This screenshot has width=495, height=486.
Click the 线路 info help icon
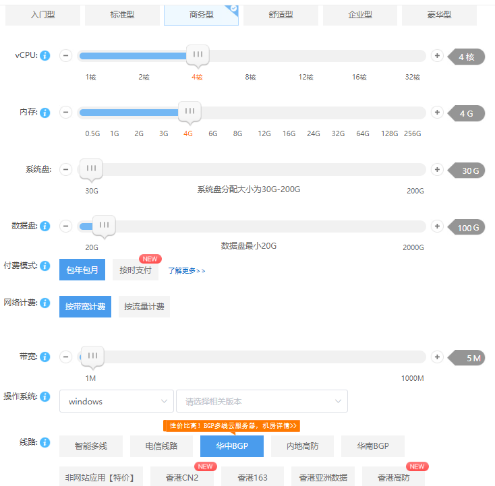[x=45, y=443]
